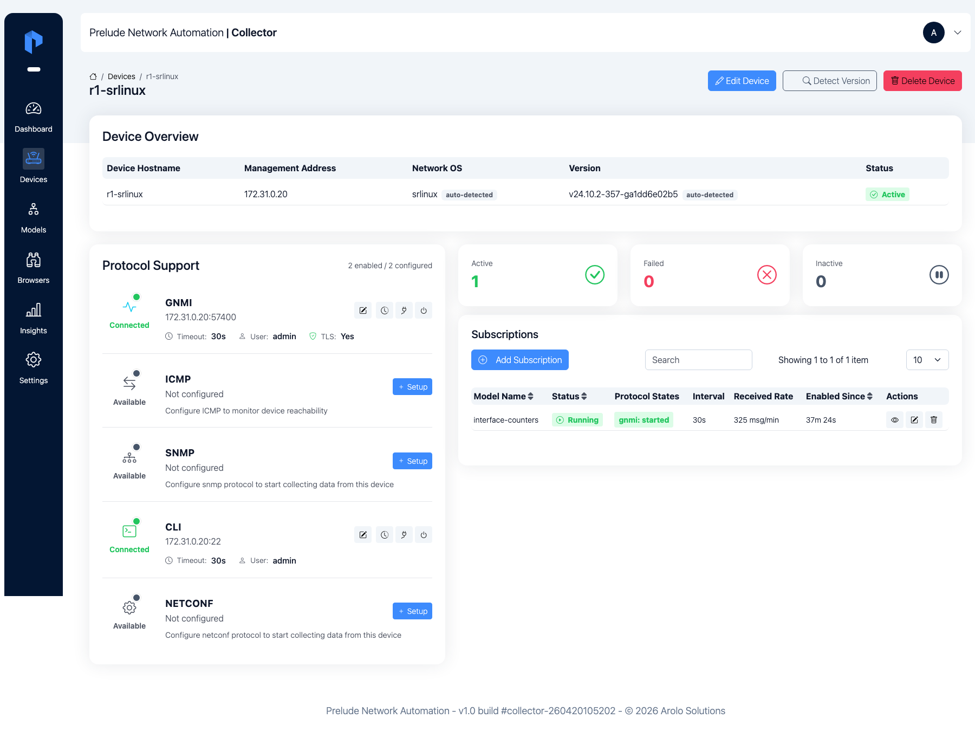This screenshot has height=731, width=975.
Task: Click the home icon in the breadcrumb
Action: pyautogui.click(x=93, y=76)
